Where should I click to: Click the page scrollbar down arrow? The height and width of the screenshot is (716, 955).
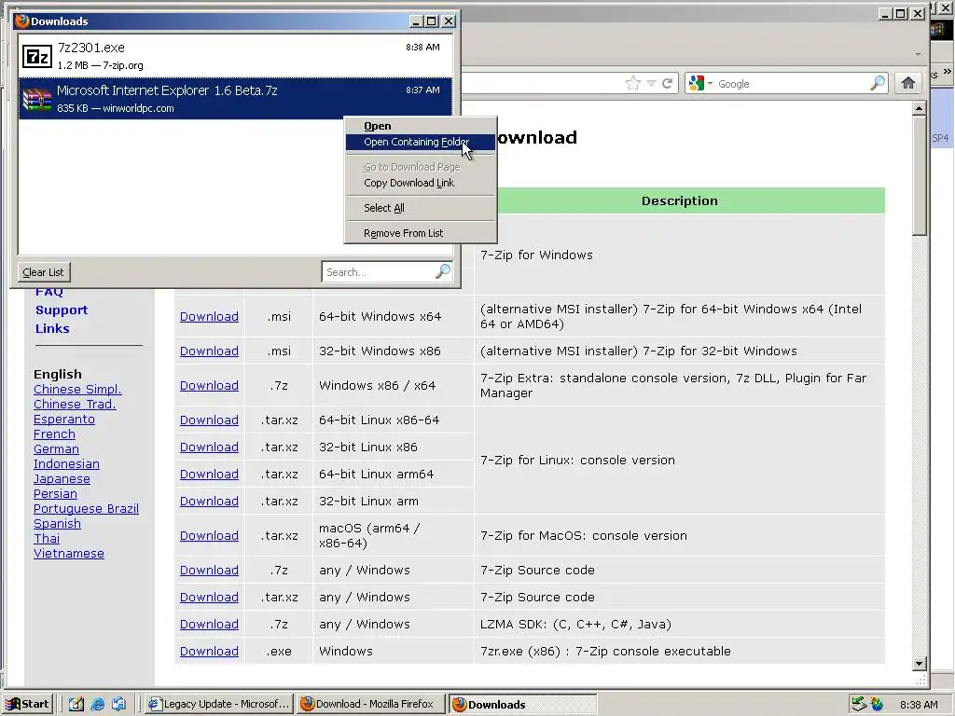pyautogui.click(x=919, y=663)
